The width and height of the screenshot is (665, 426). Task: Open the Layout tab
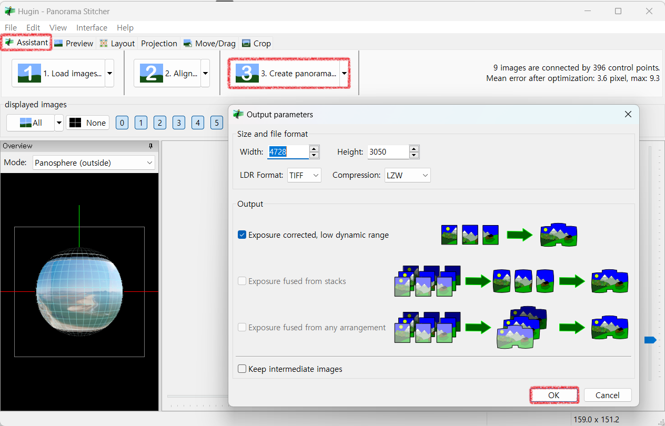click(117, 44)
